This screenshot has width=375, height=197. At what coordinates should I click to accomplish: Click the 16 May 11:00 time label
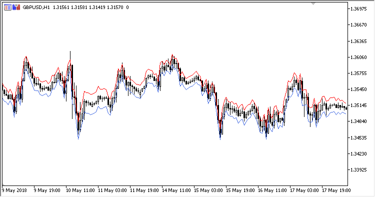(272, 190)
